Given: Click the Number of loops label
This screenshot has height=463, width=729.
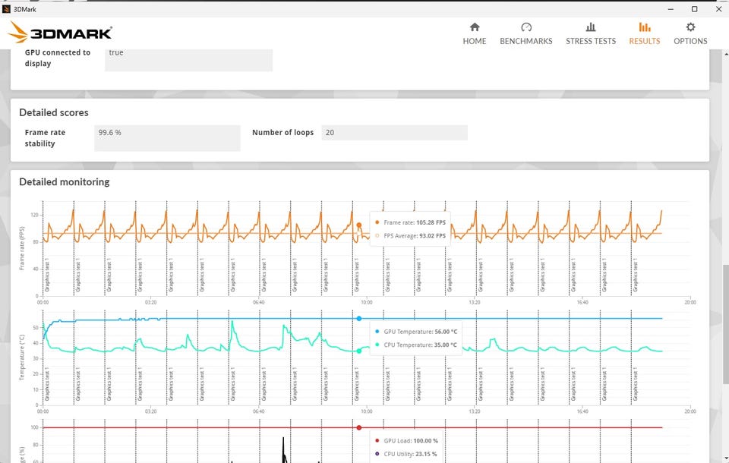Looking at the screenshot, I should pyautogui.click(x=282, y=133).
